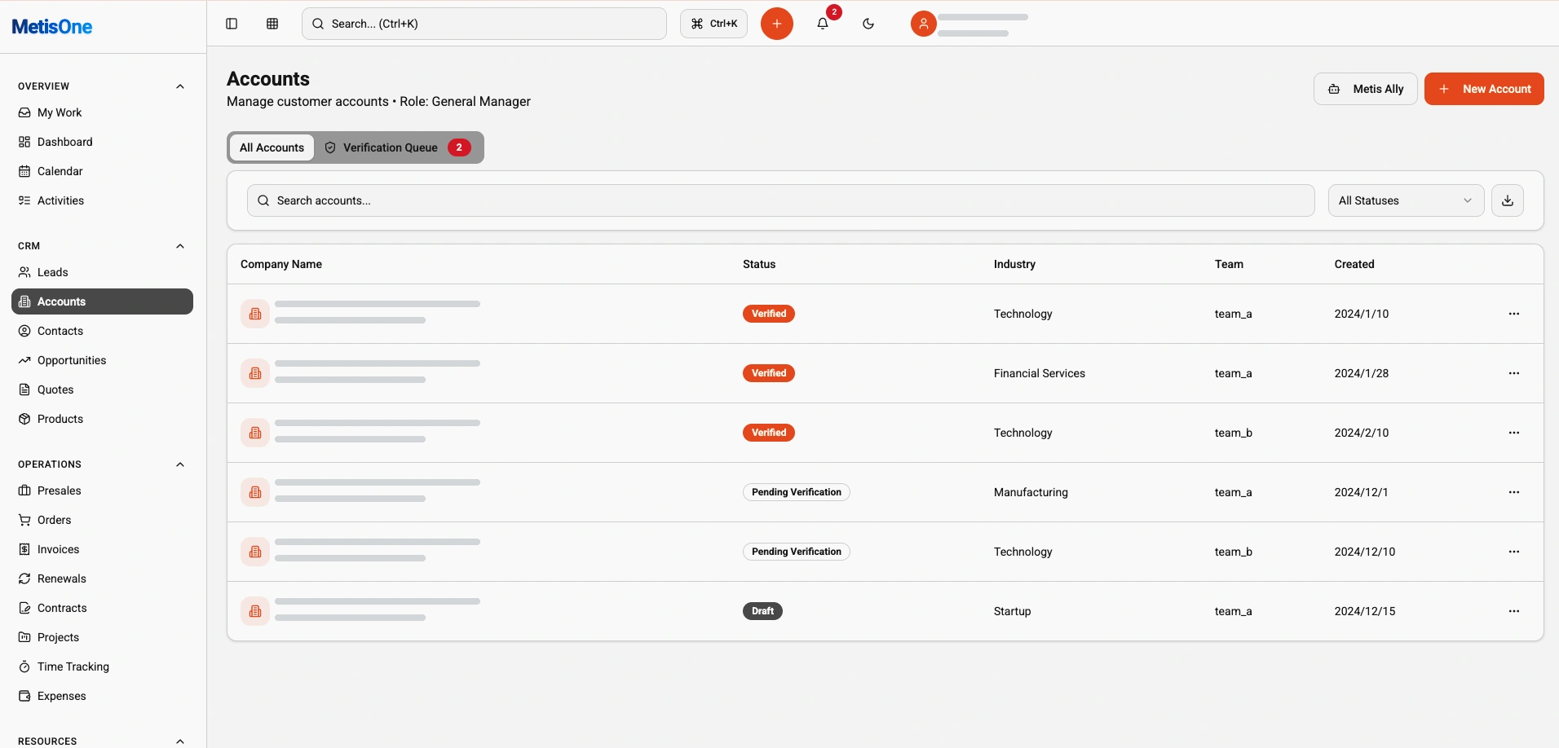The image size is (1559, 748).
Task: Open the All Statuses filter dropdown
Action: pos(1406,200)
